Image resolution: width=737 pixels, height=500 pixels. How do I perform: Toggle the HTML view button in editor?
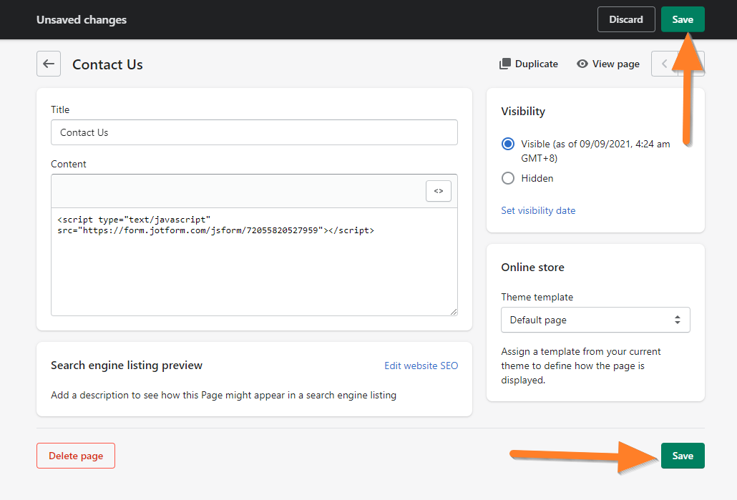pos(439,191)
